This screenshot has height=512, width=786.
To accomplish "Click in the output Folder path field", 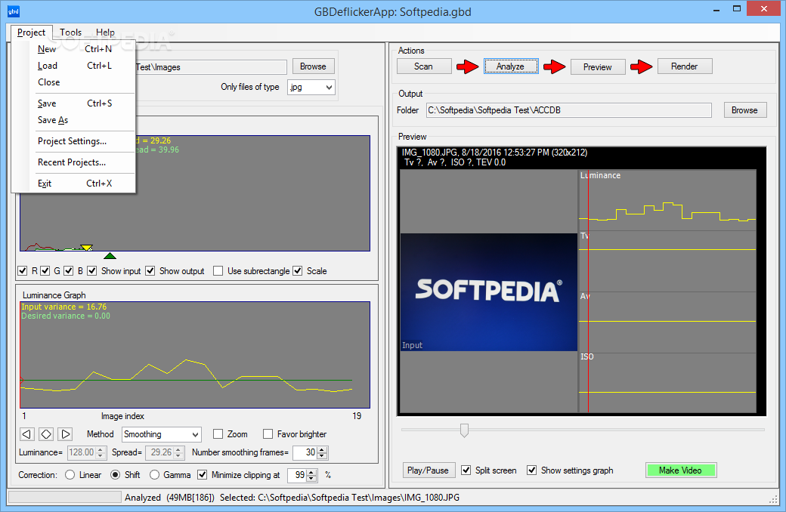I will [568, 110].
